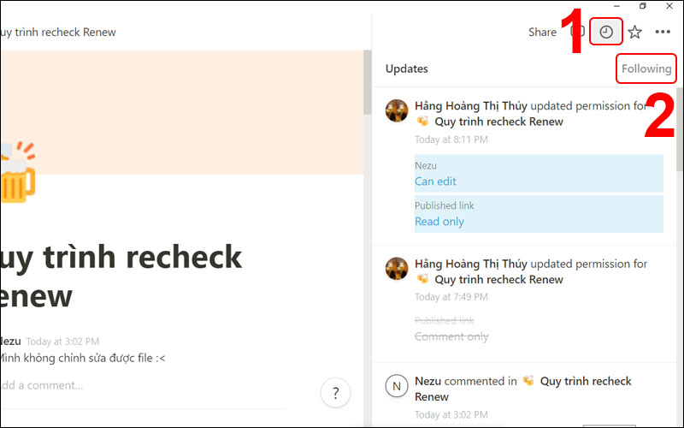Open the page link in the 8:11 PM update
This screenshot has height=428, width=684.
[x=498, y=122]
